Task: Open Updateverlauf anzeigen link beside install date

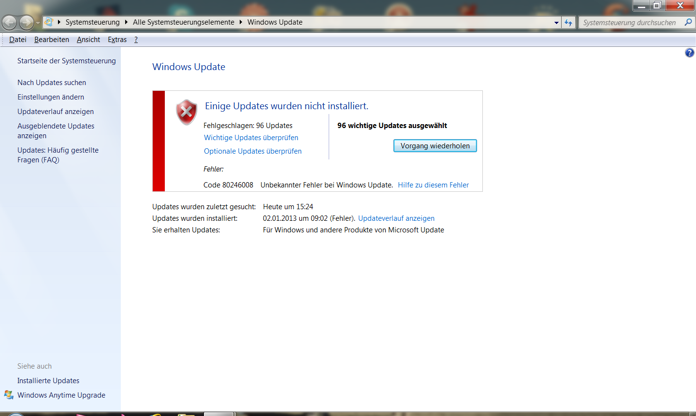Action: pos(396,218)
